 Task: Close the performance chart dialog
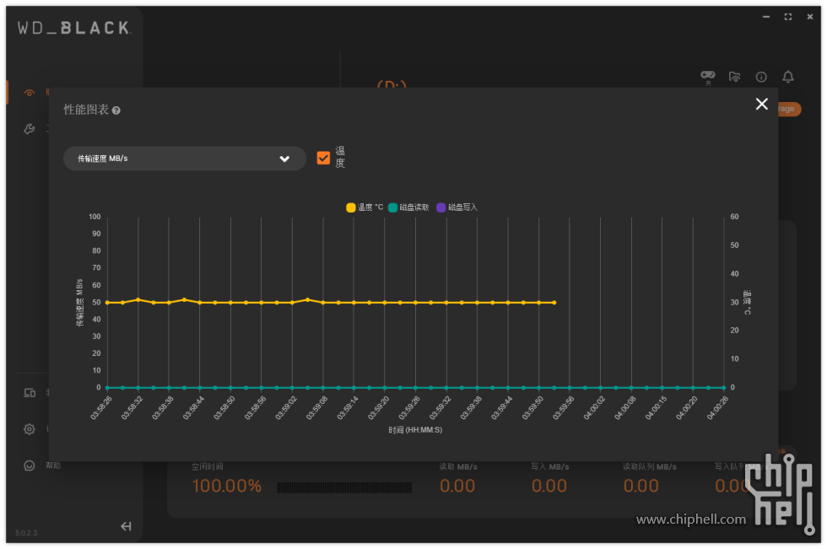point(761,104)
